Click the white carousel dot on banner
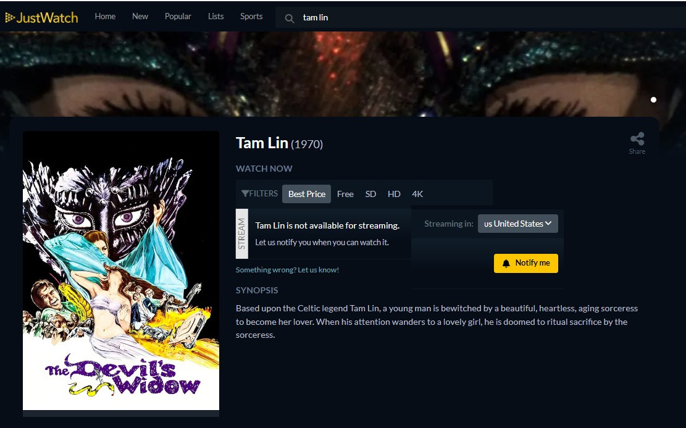The height and width of the screenshot is (428, 686). 653,100
